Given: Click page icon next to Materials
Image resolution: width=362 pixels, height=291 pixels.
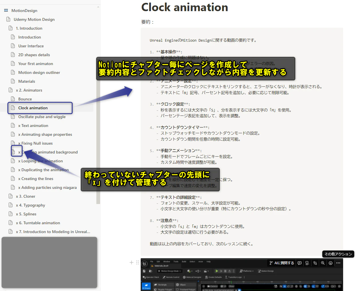Looking at the screenshot, I should 13,81.
